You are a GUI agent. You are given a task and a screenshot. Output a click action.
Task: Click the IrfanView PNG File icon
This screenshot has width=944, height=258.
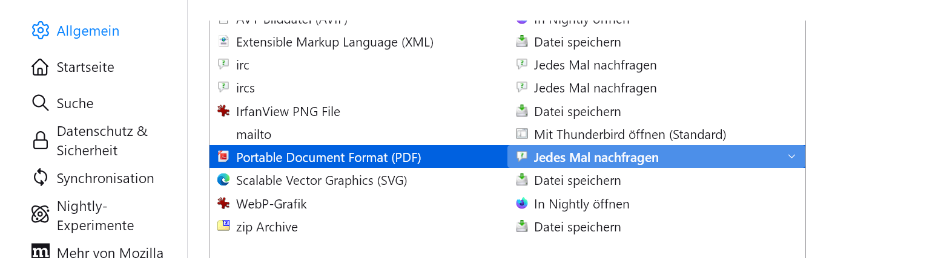223,111
